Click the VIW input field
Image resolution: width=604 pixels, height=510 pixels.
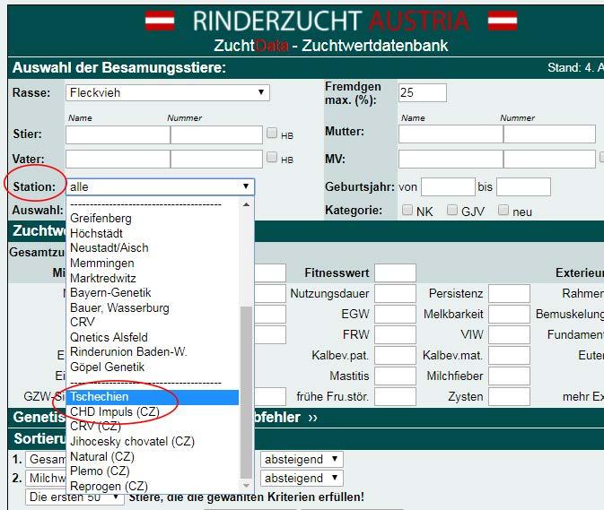click(x=509, y=334)
